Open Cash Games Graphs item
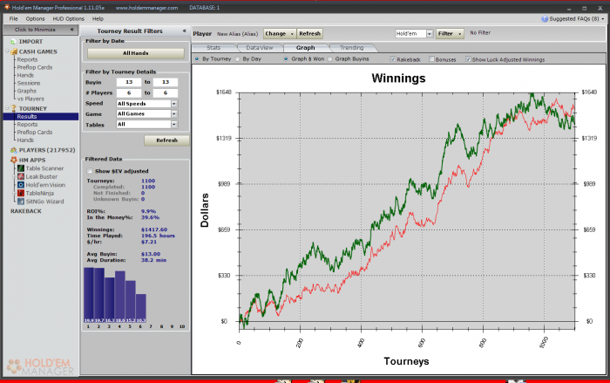Screen dimensions: 610x383 (x=26, y=91)
